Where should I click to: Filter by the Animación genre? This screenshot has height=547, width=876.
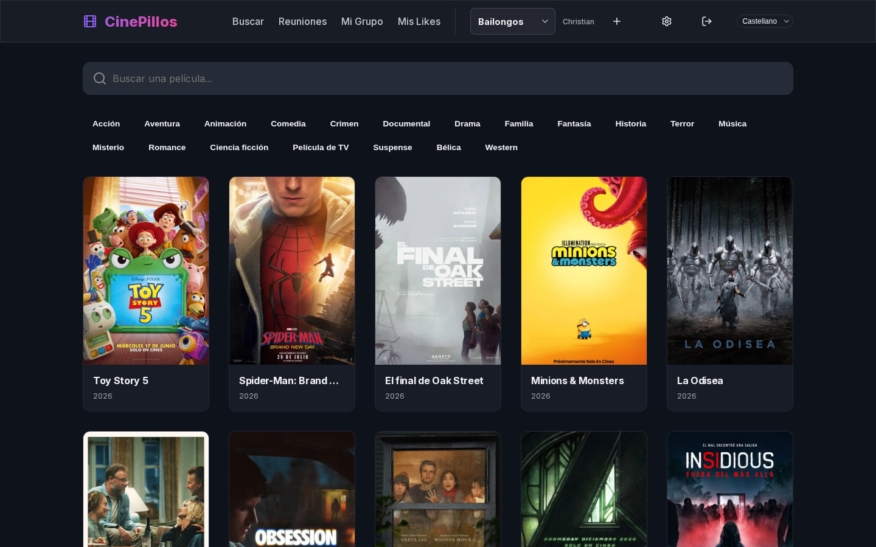(226, 123)
